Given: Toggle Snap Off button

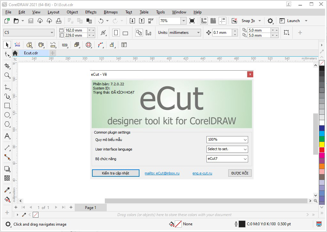Looking at the screenshot, I should tap(234, 20).
